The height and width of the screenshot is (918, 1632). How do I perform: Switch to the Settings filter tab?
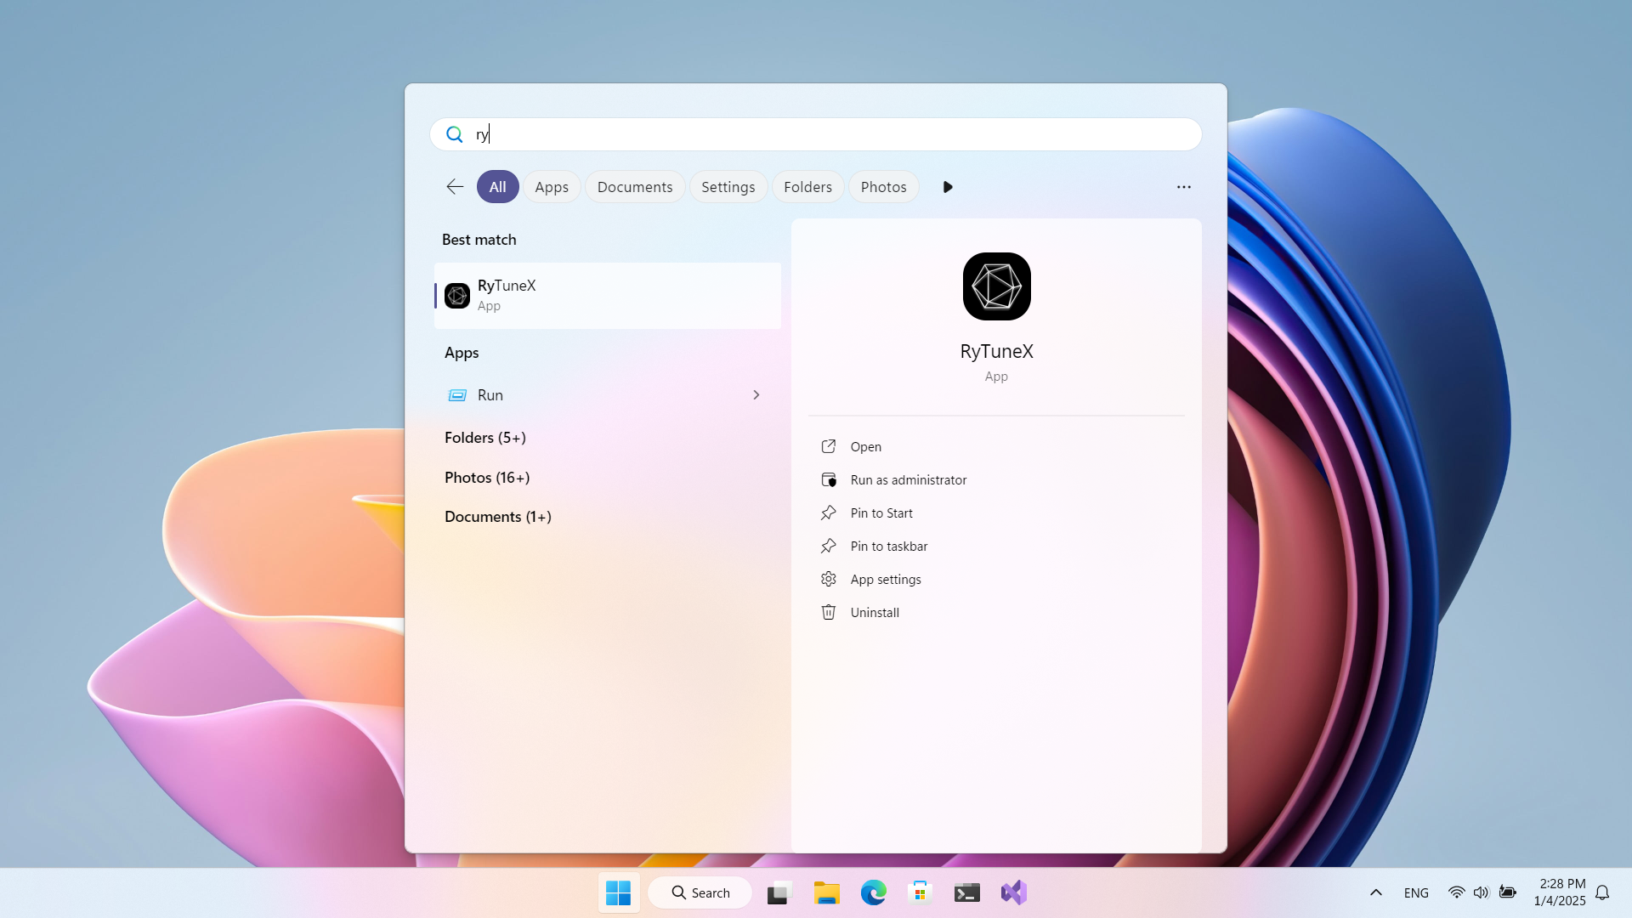click(728, 187)
